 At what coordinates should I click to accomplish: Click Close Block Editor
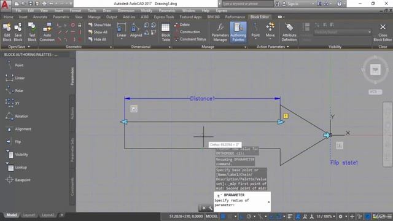[x=383, y=32]
